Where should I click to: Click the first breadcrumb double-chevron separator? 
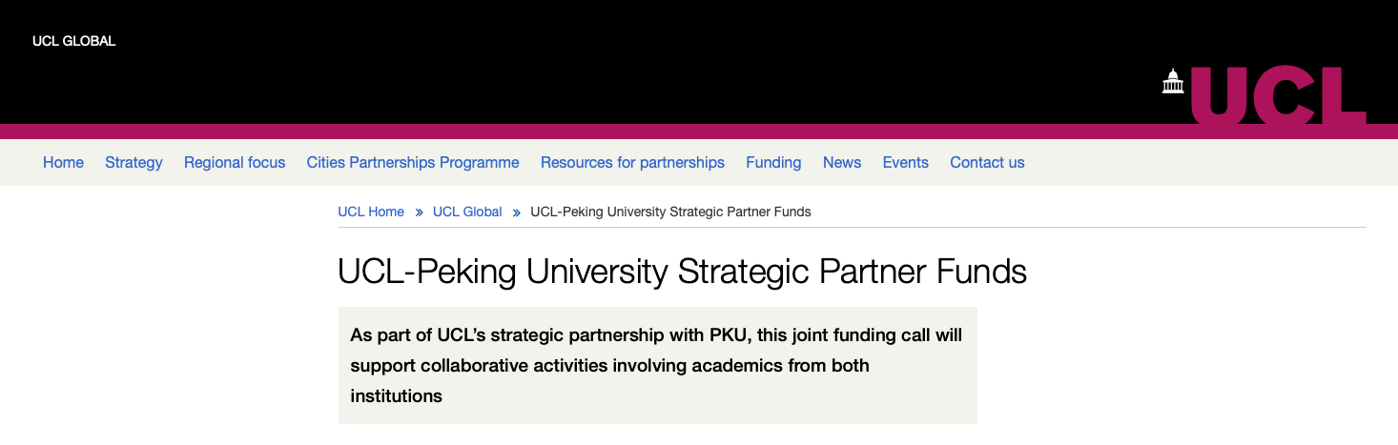419,212
